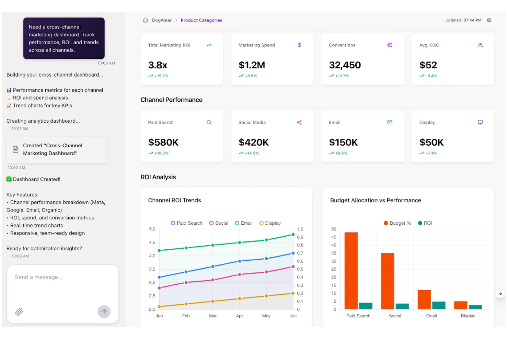The height and width of the screenshot is (339, 508).
Task: Click the green checkmark beside Dashboard Created!
Action: [x=9, y=179]
